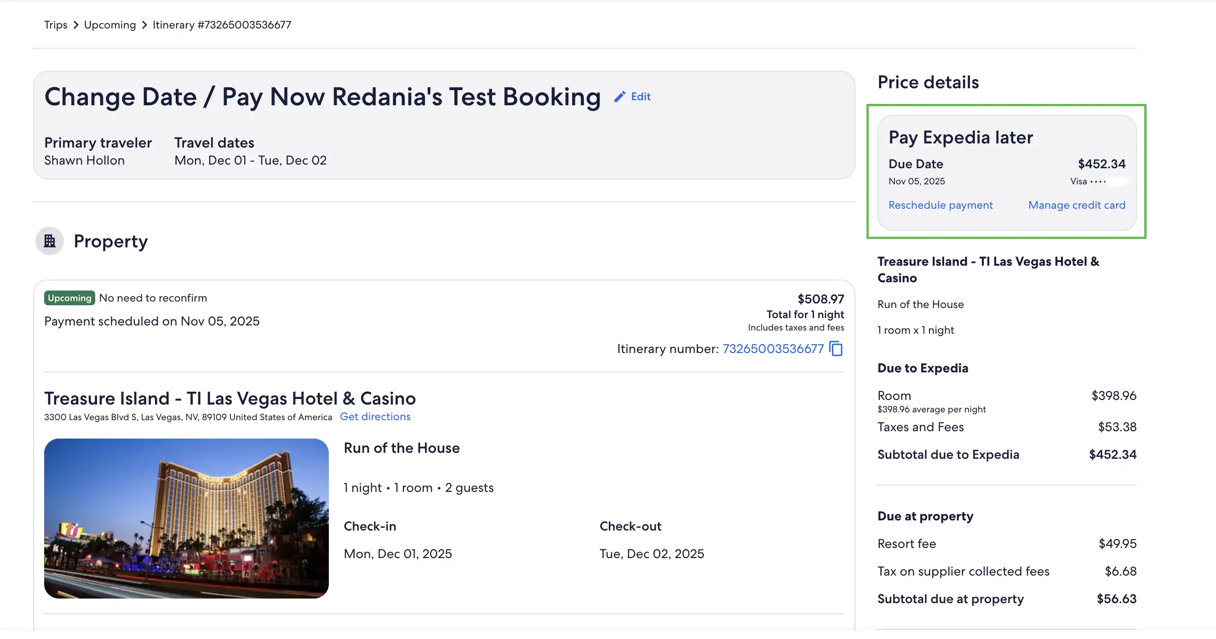Open the Upcoming breadcrumb link
Image resolution: width=1216 pixels, height=639 pixels.
[109, 24]
